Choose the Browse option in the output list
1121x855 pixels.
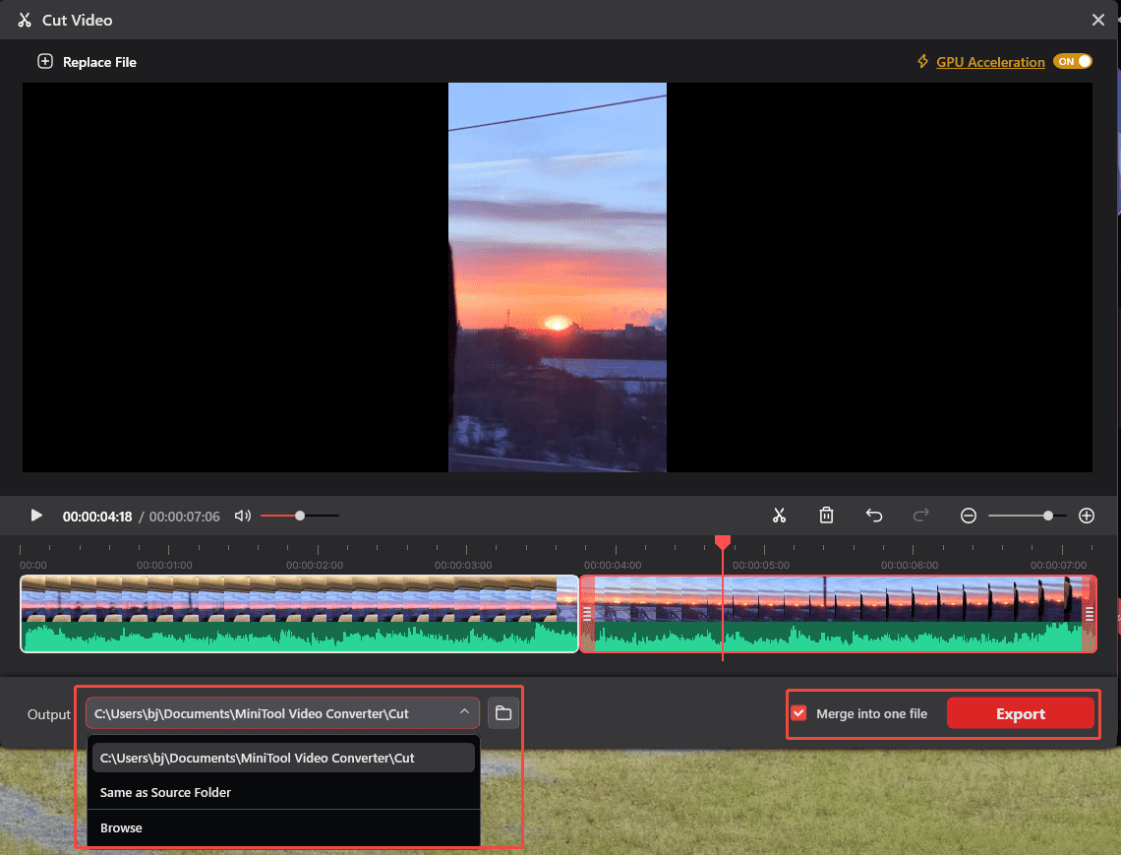tap(283, 827)
